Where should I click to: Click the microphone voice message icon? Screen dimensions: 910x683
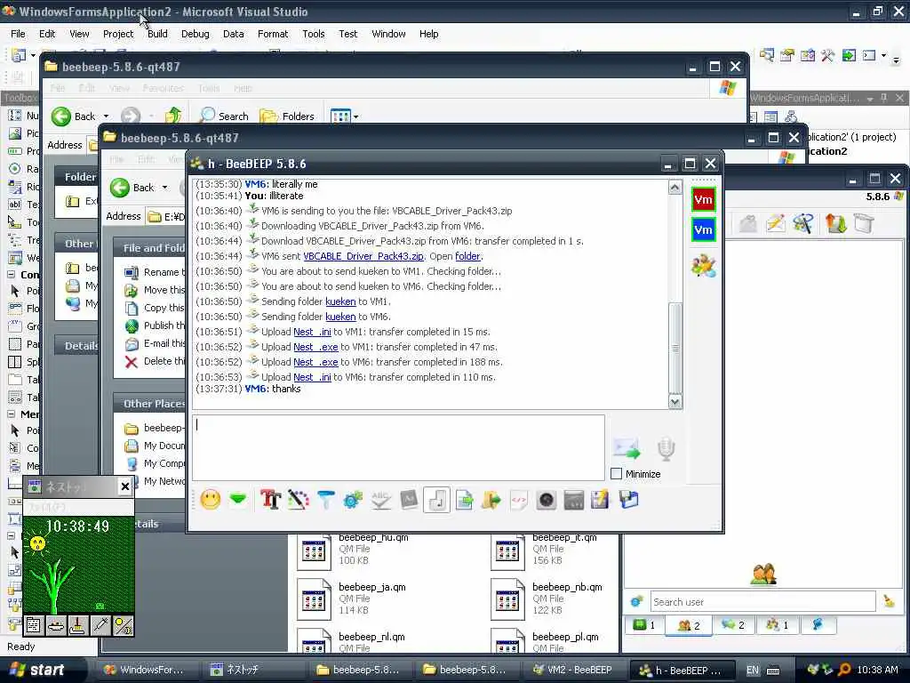click(667, 449)
